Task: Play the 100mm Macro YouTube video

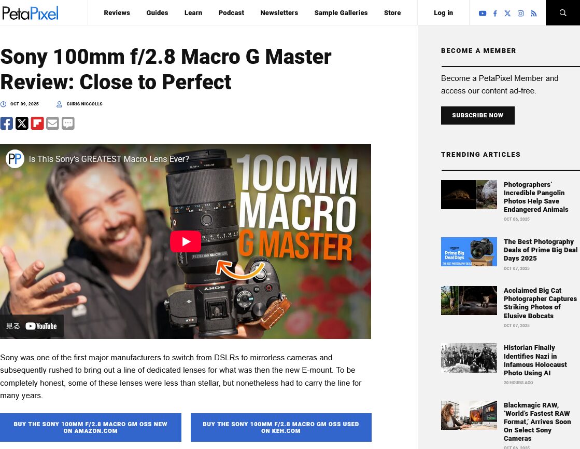Action: point(186,241)
